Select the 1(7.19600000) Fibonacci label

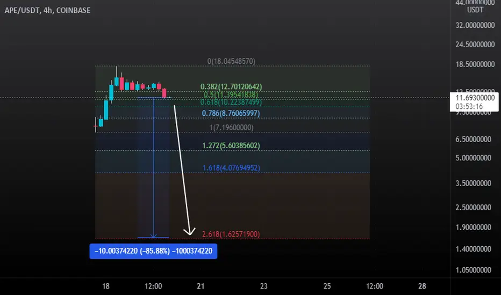coord(231,128)
